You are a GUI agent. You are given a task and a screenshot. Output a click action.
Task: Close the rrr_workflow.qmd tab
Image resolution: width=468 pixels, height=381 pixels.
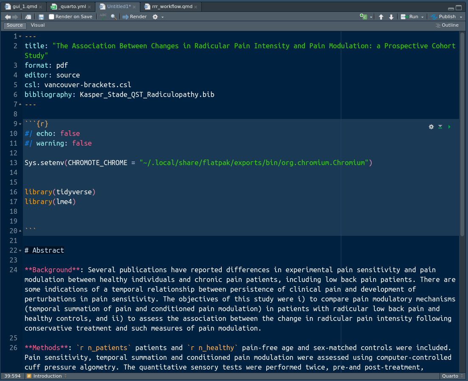tap(195, 7)
